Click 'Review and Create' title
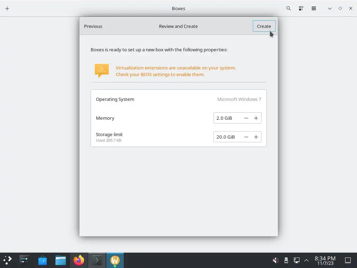This screenshot has width=357, height=268. coord(178,26)
